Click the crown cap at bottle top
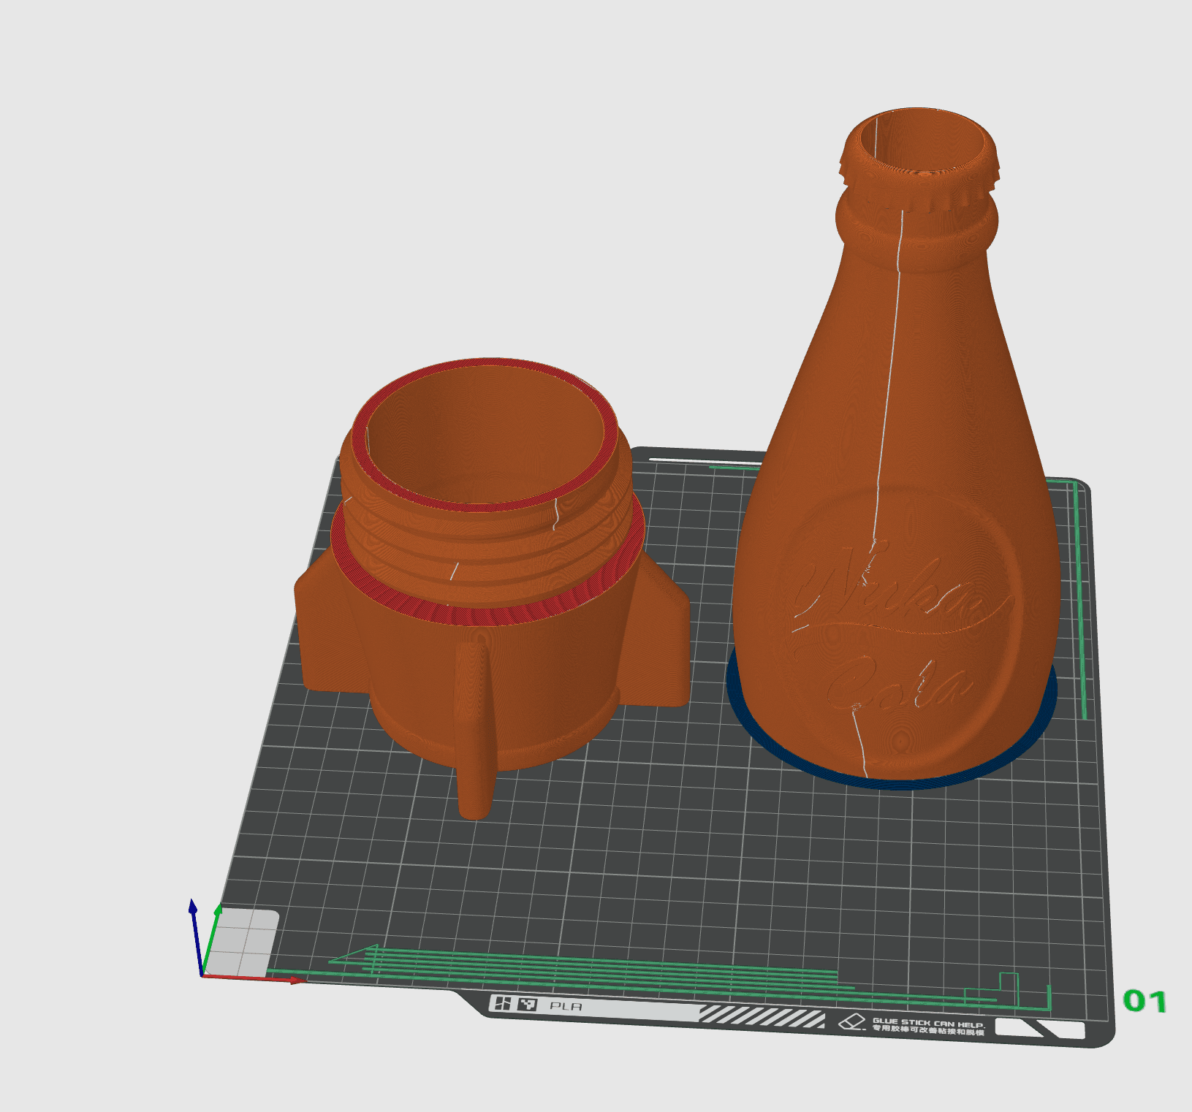 [919, 159]
